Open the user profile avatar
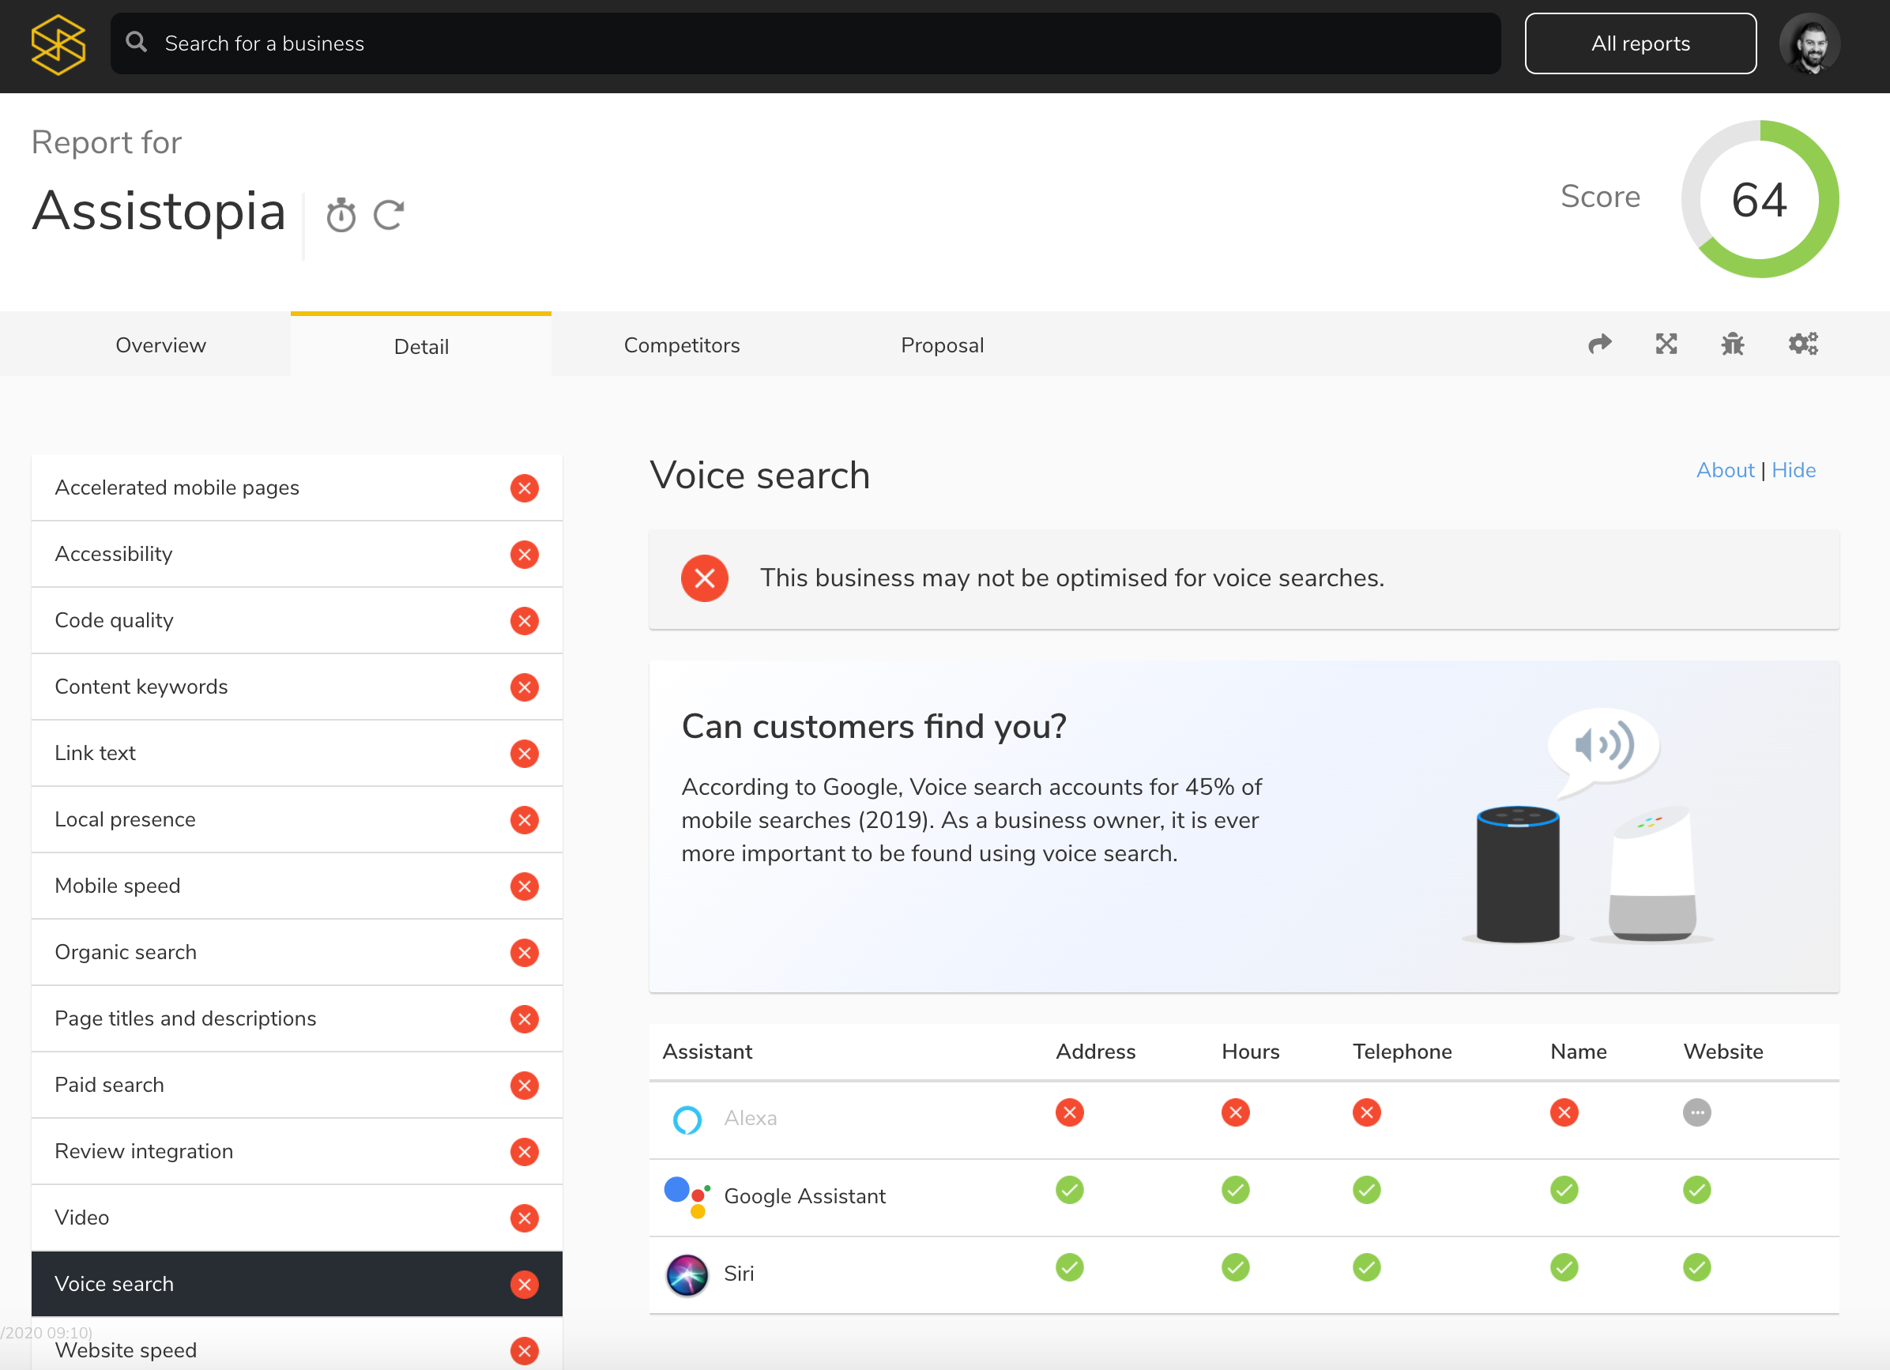Viewport: 1890px width, 1370px height. [1809, 44]
